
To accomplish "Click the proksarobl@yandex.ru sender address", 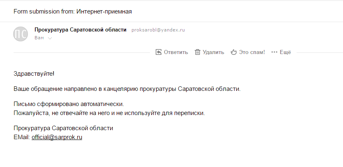I will tap(158, 30).
